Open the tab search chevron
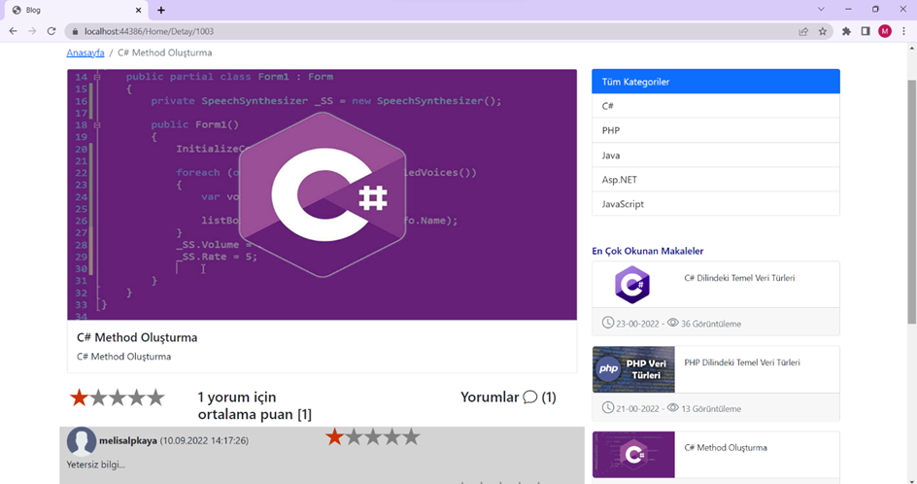 coord(821,10)
